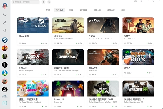Image resolution: width=163 pixels, height=109 pixels.
Task: Click the 42.1w online count
Action: tap(45, 43)
